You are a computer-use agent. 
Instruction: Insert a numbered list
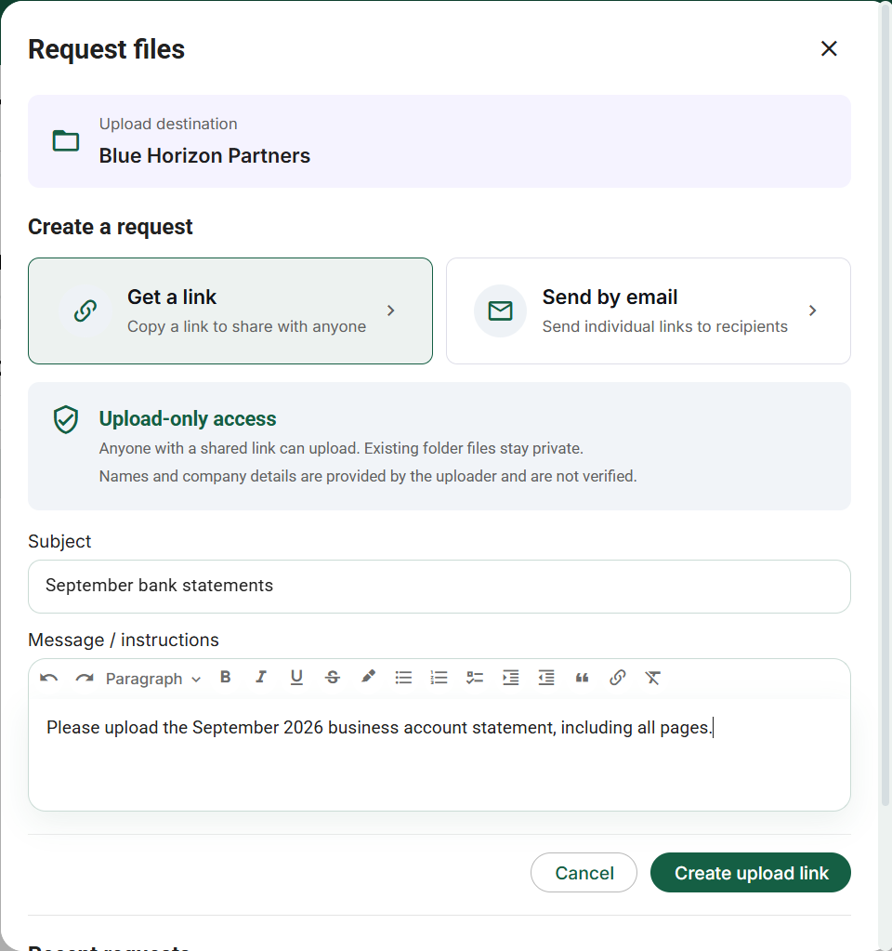(x=439, y=678)
